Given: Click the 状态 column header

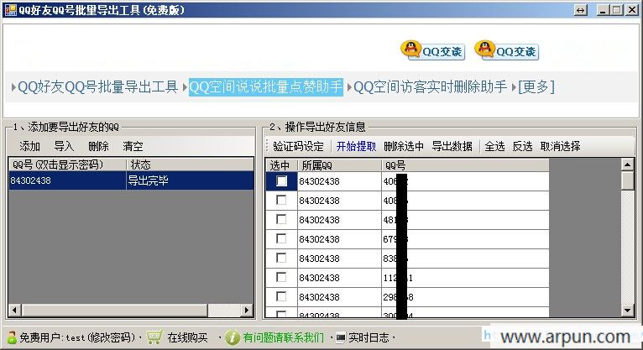Looking at the screenshot, I should tap(190, 165).
